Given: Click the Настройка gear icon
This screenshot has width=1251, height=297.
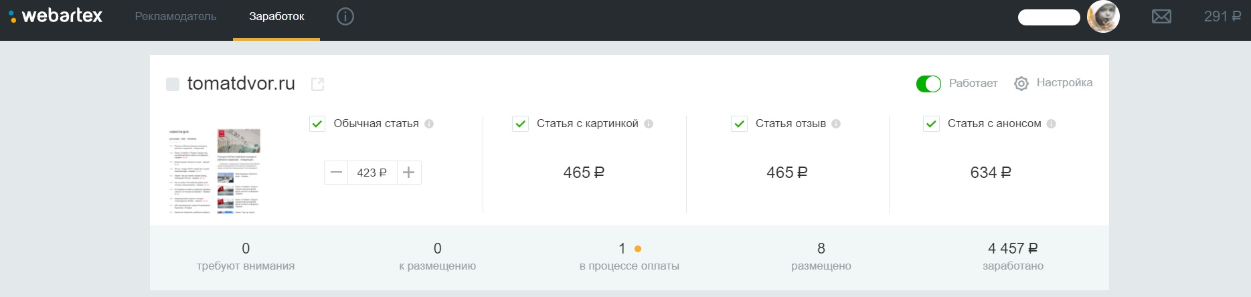Looking at the screenshot, I should (x=1021, y=84).
